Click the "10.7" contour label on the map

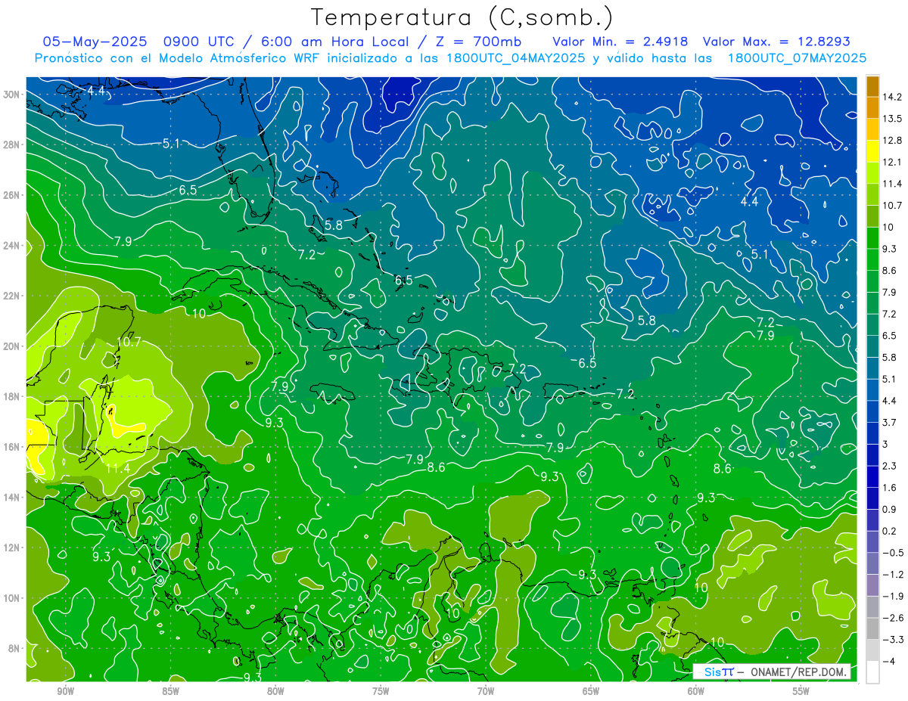129,342
